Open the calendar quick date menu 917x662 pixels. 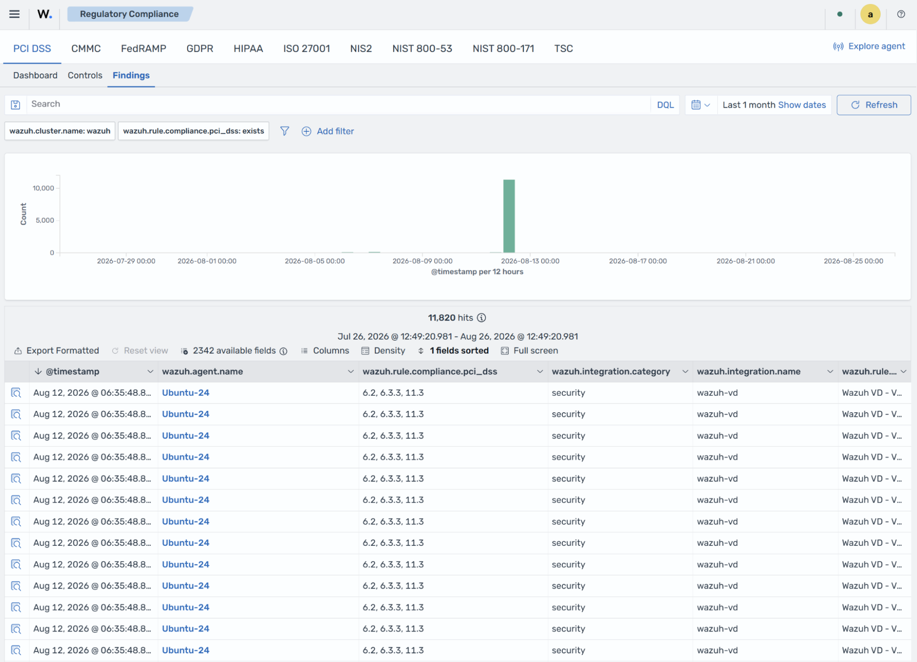(700, 105)
